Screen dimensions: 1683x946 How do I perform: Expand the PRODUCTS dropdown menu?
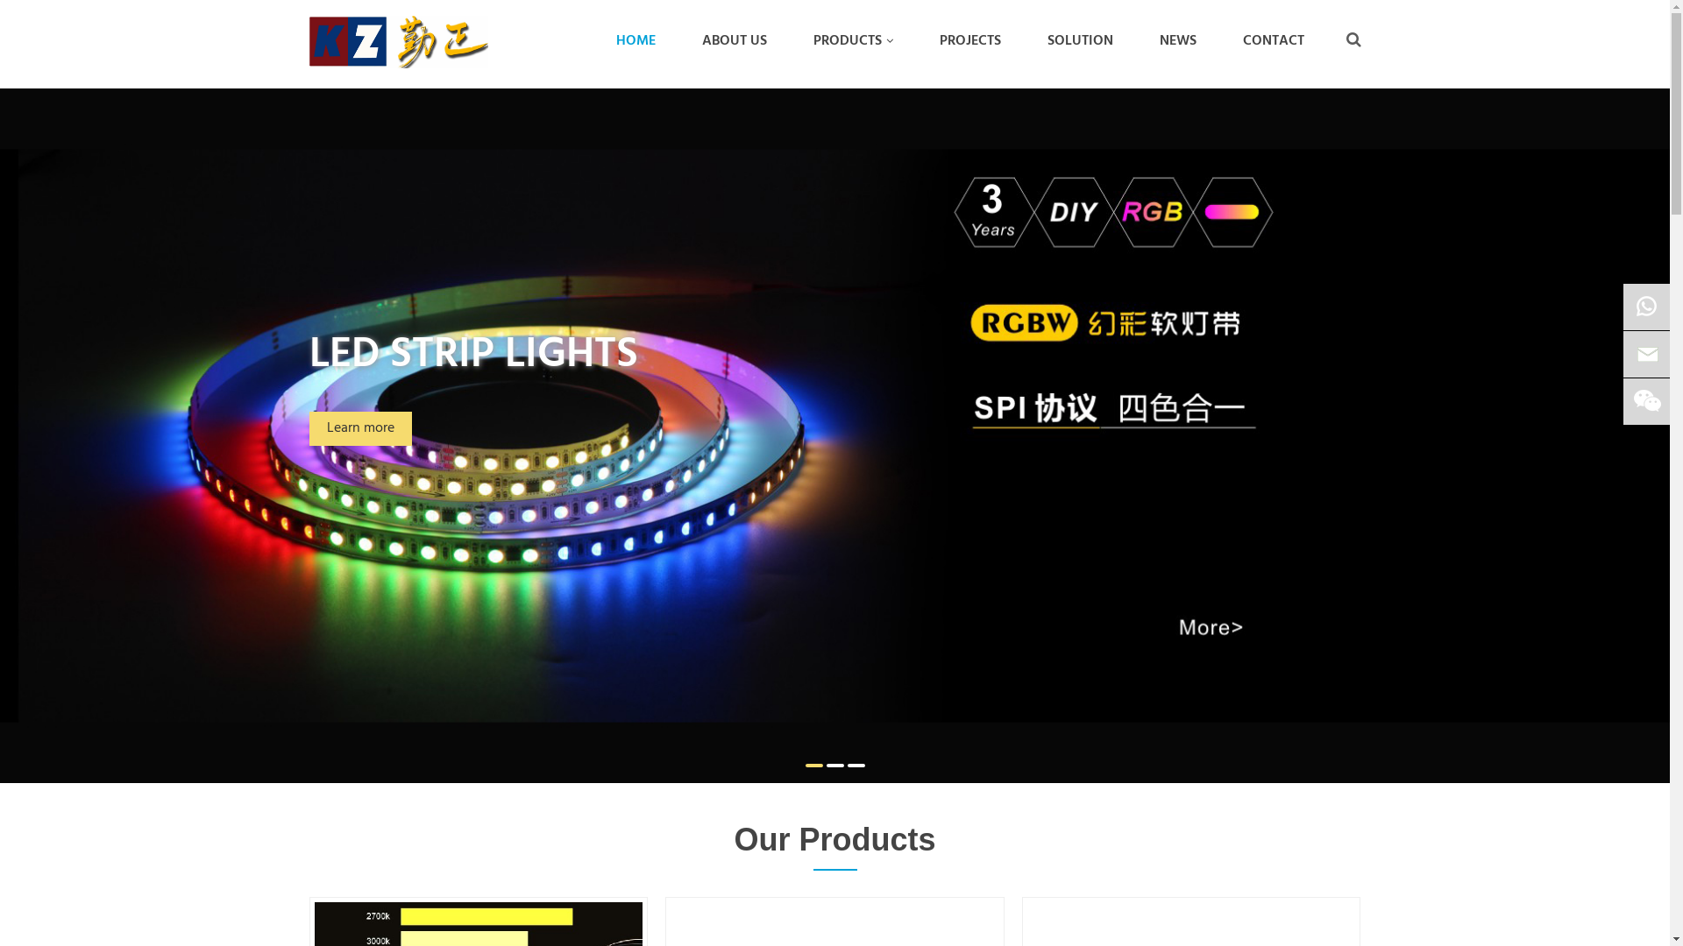click(x=853, y=41)
